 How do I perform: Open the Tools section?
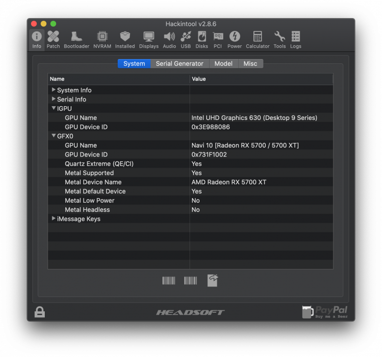(280, 40)
